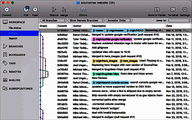Open the Jump to dropdown
This screenshot has width=192, height=120.
coord(180,20)
